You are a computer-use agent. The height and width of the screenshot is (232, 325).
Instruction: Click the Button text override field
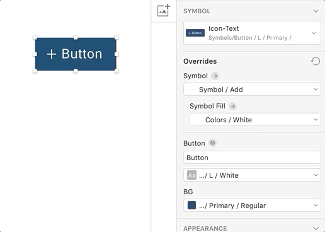click(x=252, y=158)
